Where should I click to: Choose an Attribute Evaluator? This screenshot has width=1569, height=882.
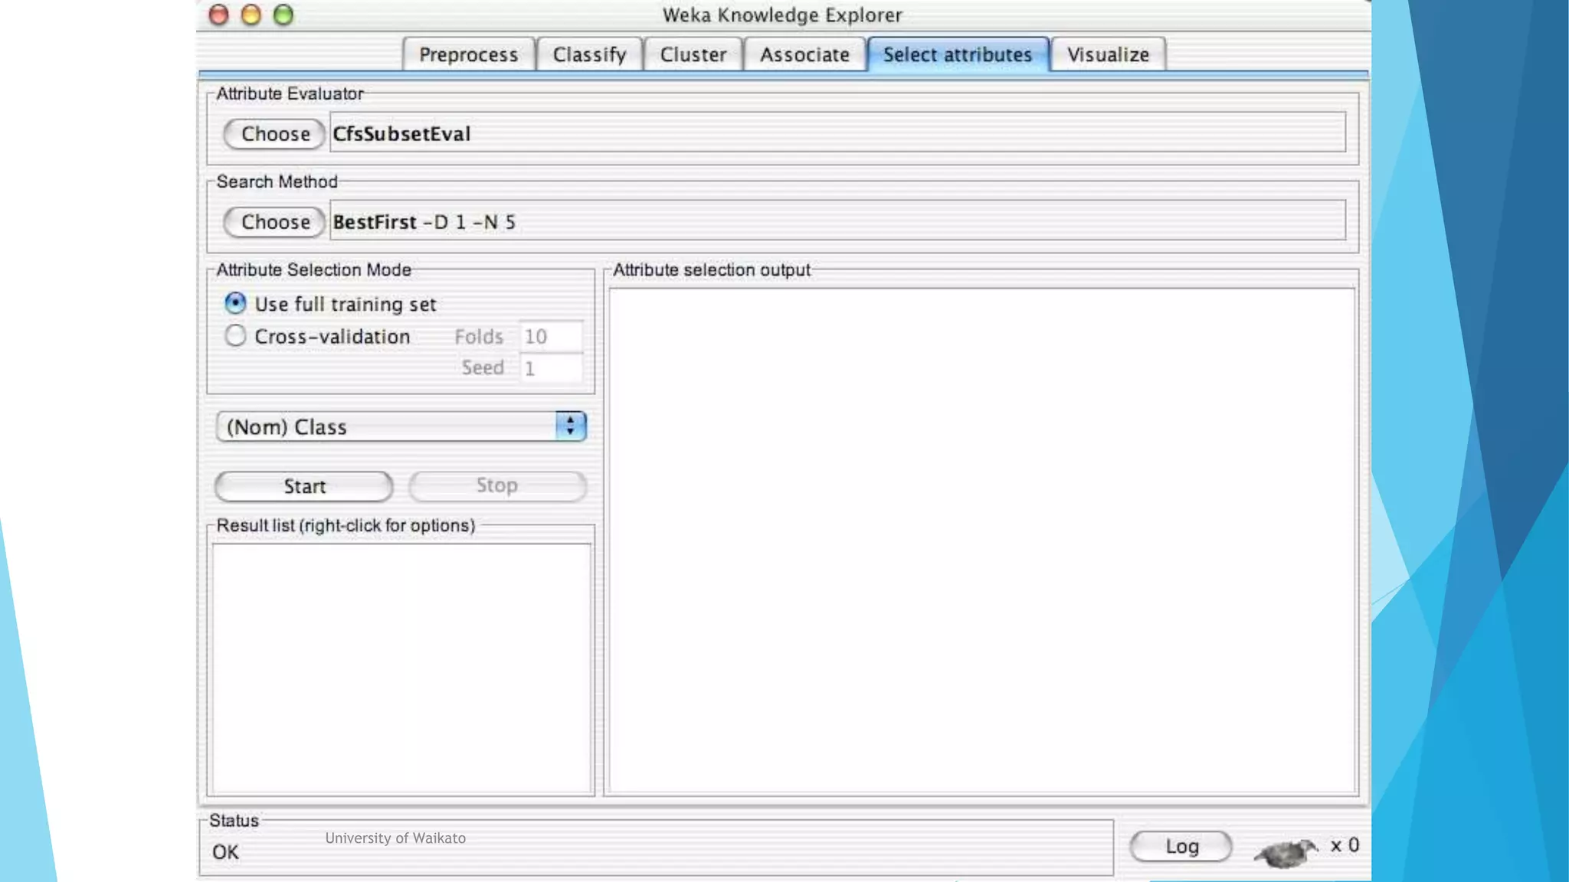pos(274,134)
